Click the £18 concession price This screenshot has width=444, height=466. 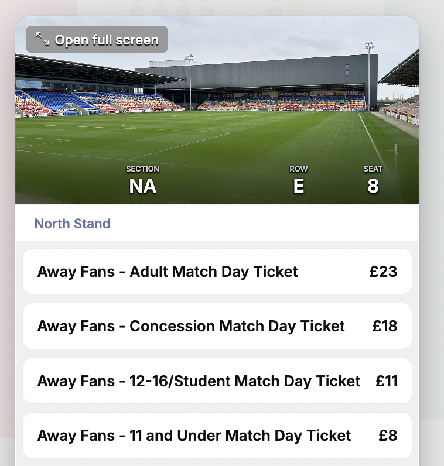point(385,326)
